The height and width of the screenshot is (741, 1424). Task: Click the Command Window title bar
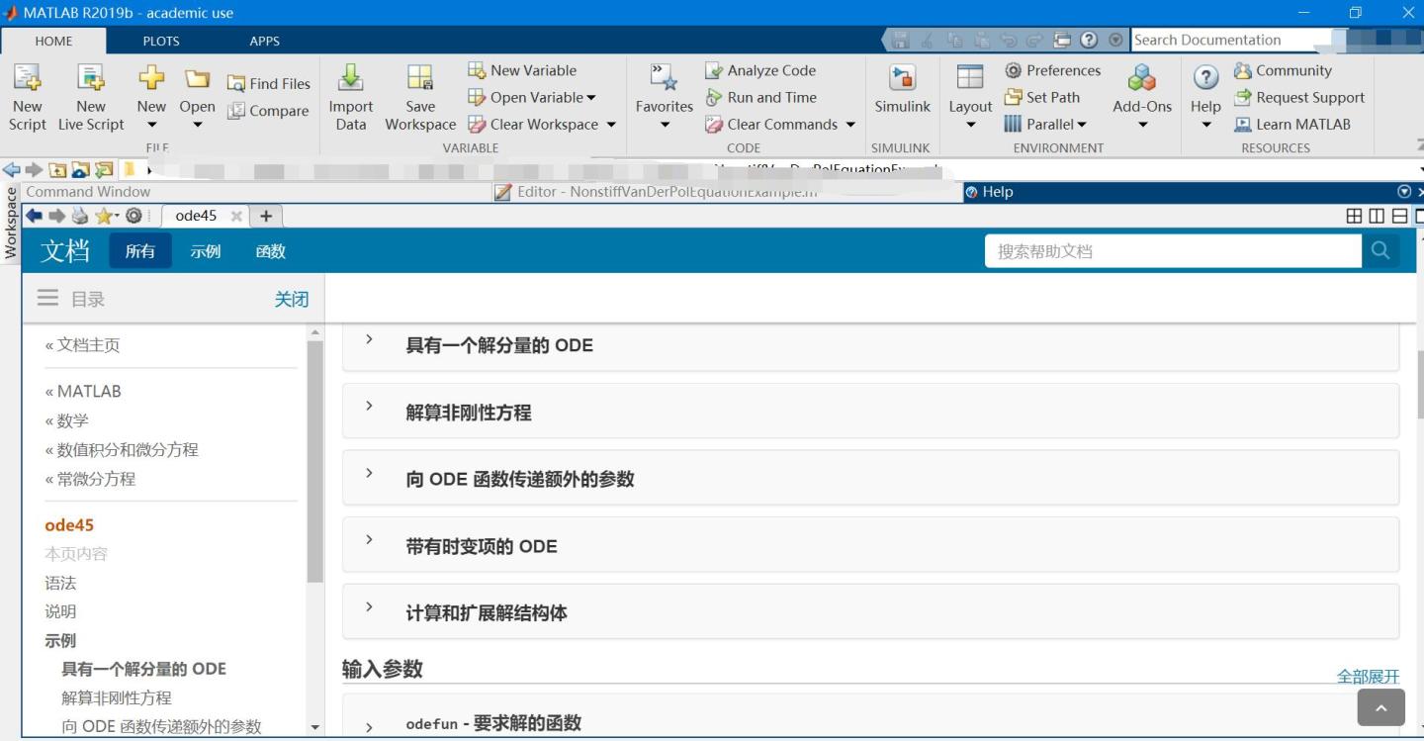tap(255, 192)
